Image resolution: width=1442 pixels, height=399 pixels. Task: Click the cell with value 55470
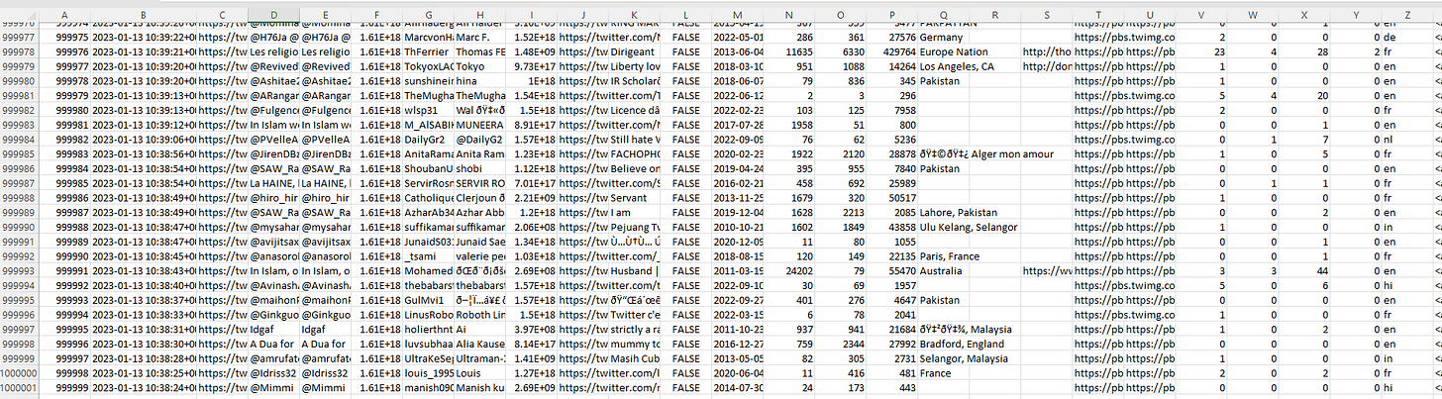pyautogui.click(x=892, y=270)
